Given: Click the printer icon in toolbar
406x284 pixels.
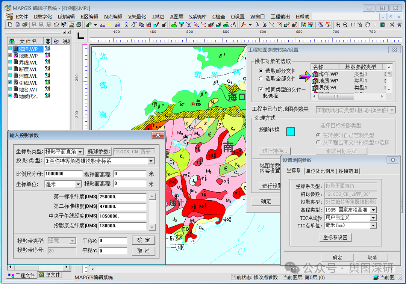Looking at the screenshot, I should [79, 25].
